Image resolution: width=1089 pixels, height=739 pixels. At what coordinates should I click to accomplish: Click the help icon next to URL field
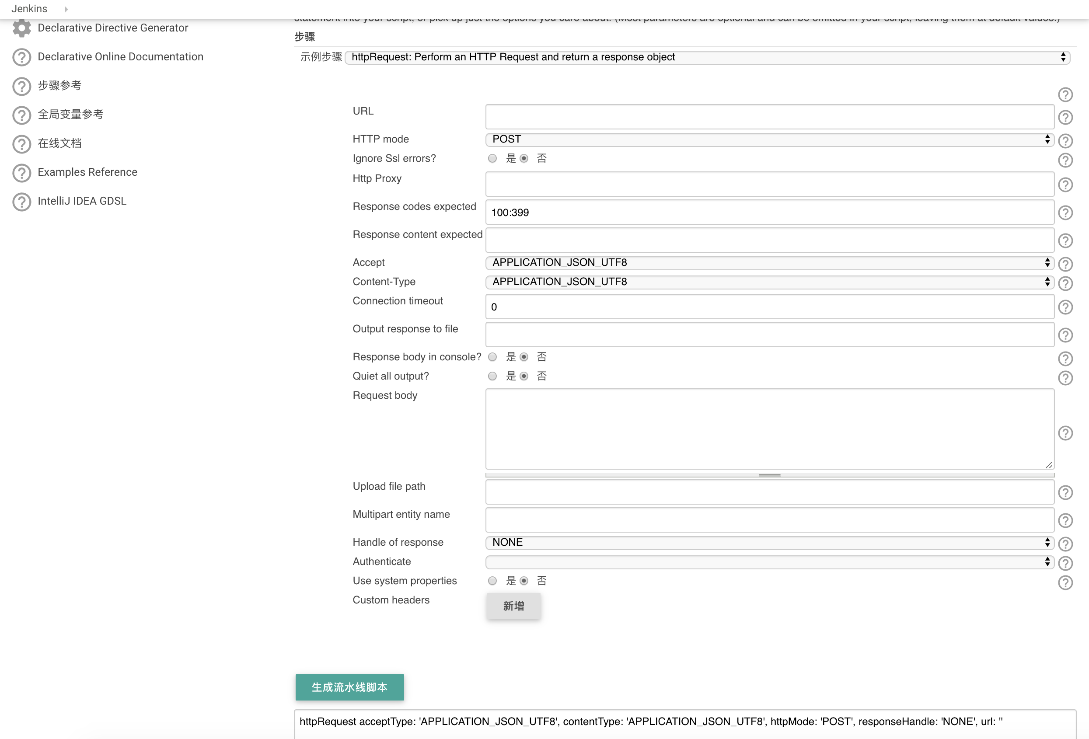click(x=1065, y=117)
